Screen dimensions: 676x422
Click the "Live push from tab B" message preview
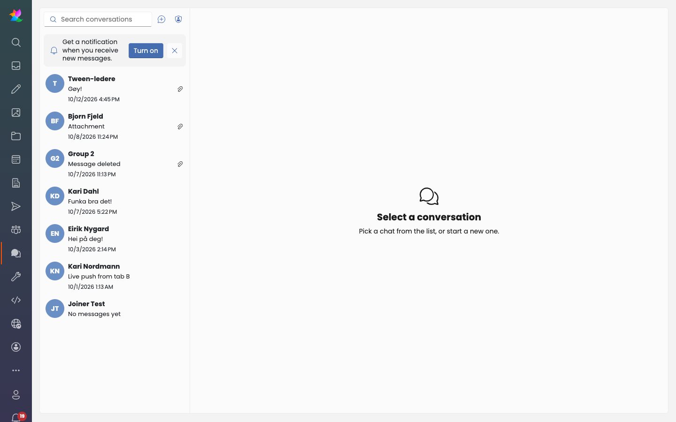[99, 276]
